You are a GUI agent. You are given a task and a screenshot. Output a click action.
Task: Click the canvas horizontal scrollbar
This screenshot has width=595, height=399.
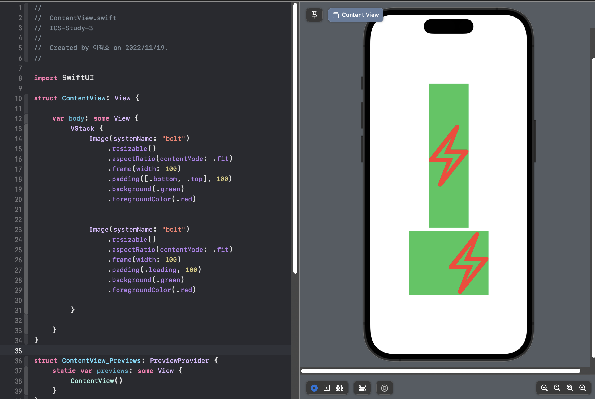click(441, 371)
